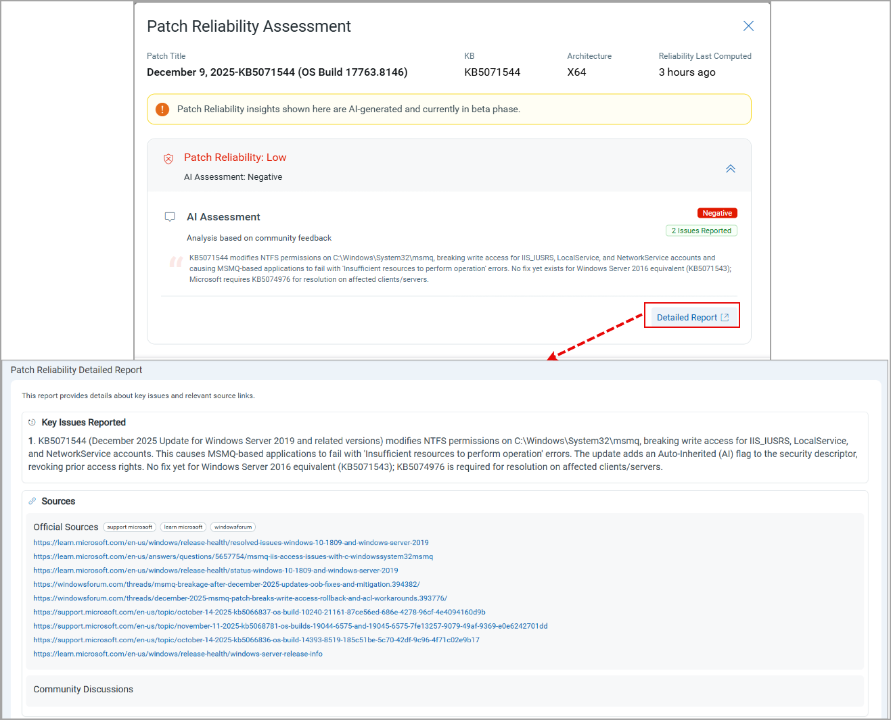Click the red shield icon beside Patch Reliability
The height and width of the screenshot is (720, 891).
(x=168, y=159)
